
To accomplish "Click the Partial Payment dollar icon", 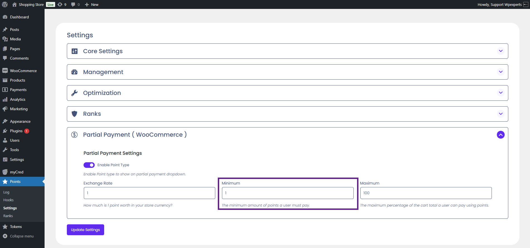I will pyautogui.click(x=75, y=135).
